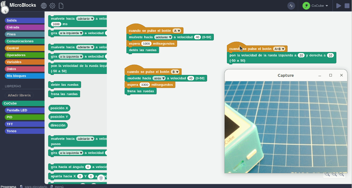The width and height of the screenshot is (352, 188).
Task: Show the data graph icon
Action: [291, 6]
